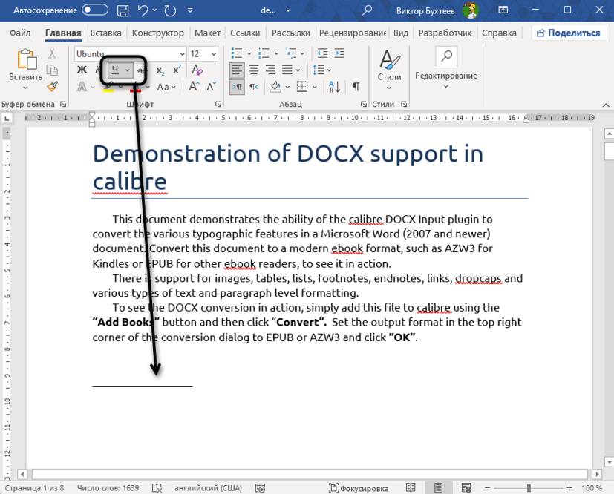Switch to Focus mode (Фокусировка)

[359, 488]
